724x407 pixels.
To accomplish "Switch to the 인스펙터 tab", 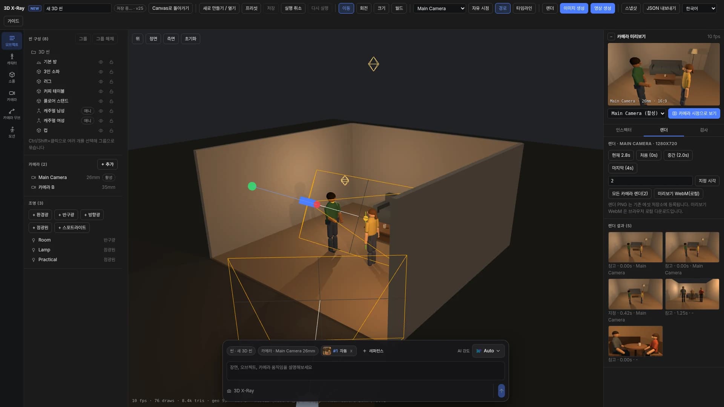I will 624,130.
